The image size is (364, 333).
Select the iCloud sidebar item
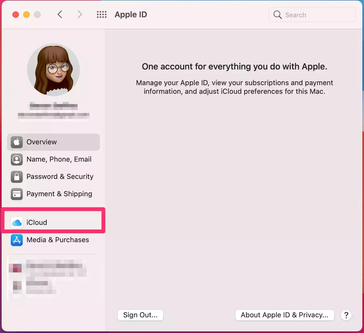[37, 223]
